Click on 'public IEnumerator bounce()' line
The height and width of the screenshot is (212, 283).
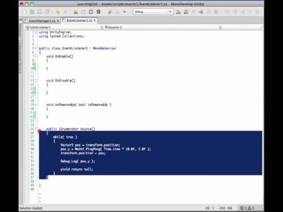click(x=70, y=129)
